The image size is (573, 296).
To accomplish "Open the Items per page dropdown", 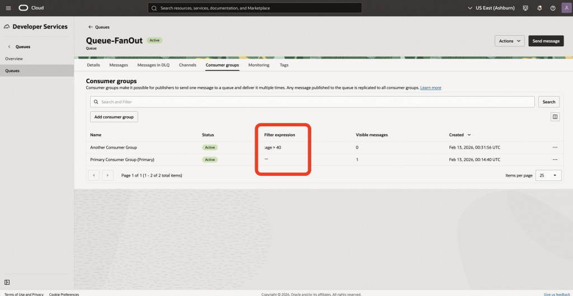I will [x=548, y=175].
